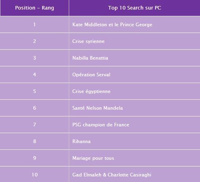This screenshot has height=182, width=200.
Task: Select the 'Crise syrienne' row text
Action: click(88, 41)
